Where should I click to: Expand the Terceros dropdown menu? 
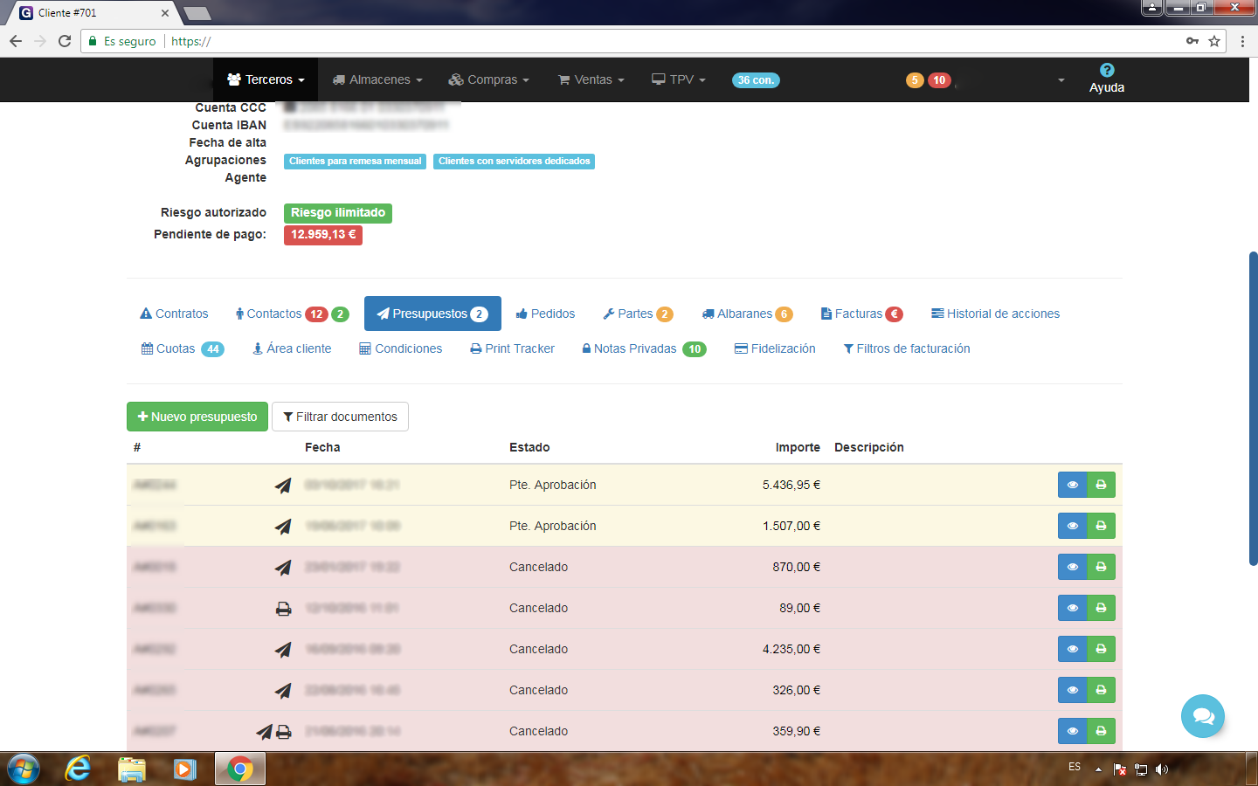pyautogui.click(x=266, y=79)
